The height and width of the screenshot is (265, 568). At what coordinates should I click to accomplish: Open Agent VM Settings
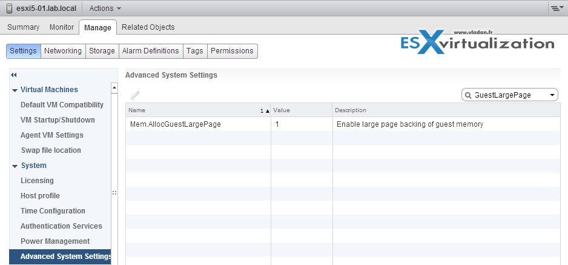click(52, 135)
